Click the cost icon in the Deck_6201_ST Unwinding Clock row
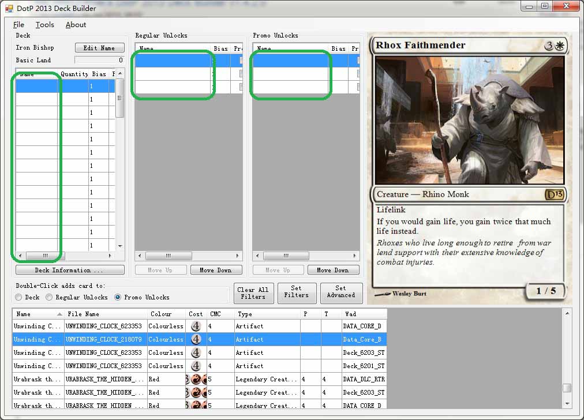584x420 pixels. (x=196, y=366)
